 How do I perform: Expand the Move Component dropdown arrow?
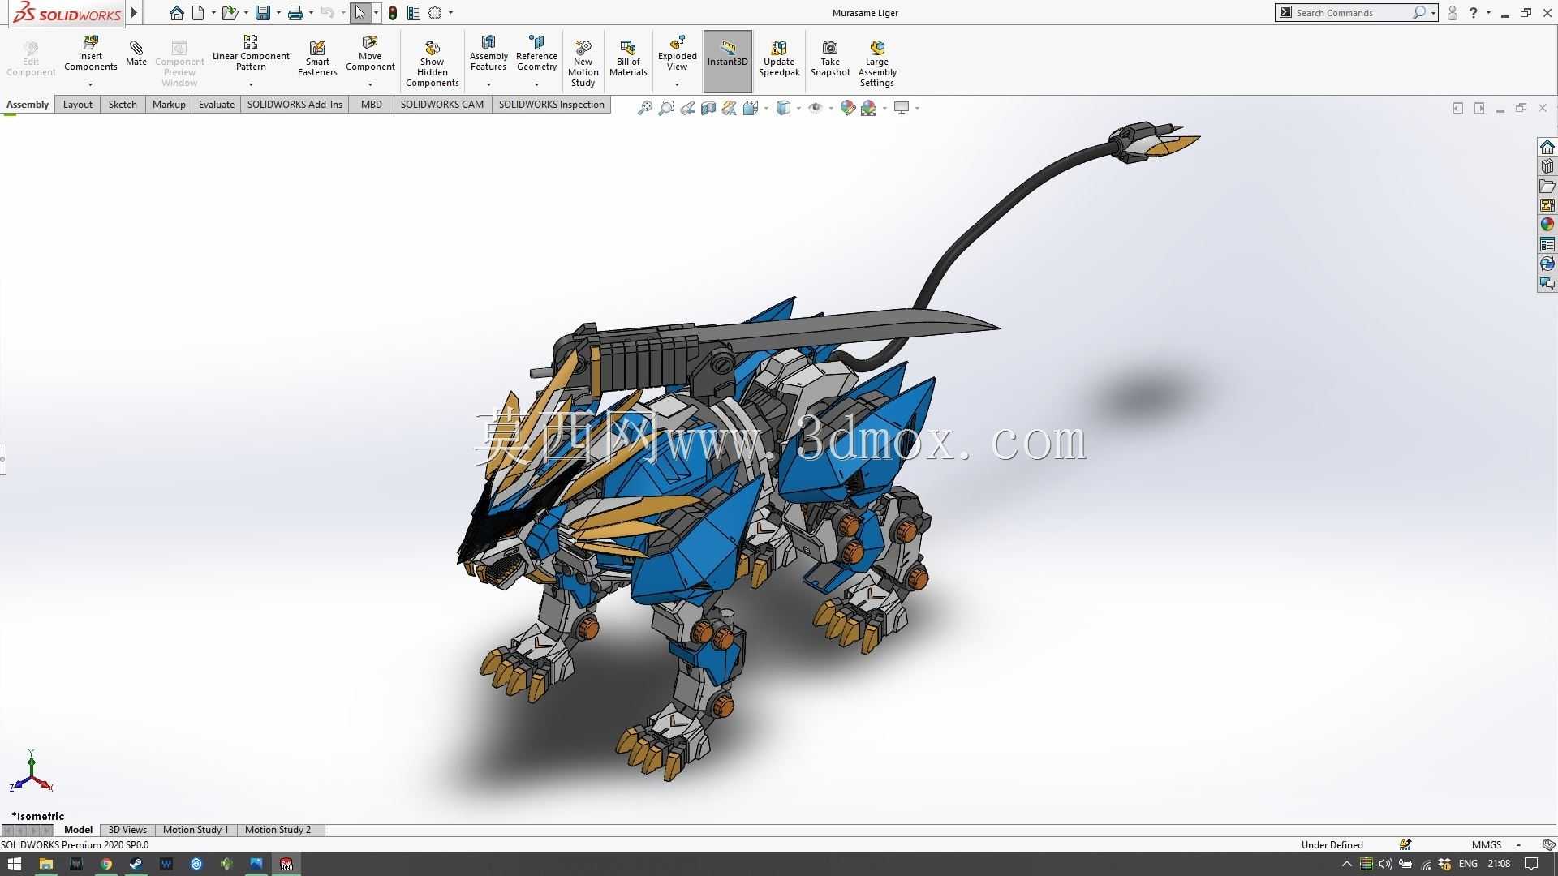point(370,84)
